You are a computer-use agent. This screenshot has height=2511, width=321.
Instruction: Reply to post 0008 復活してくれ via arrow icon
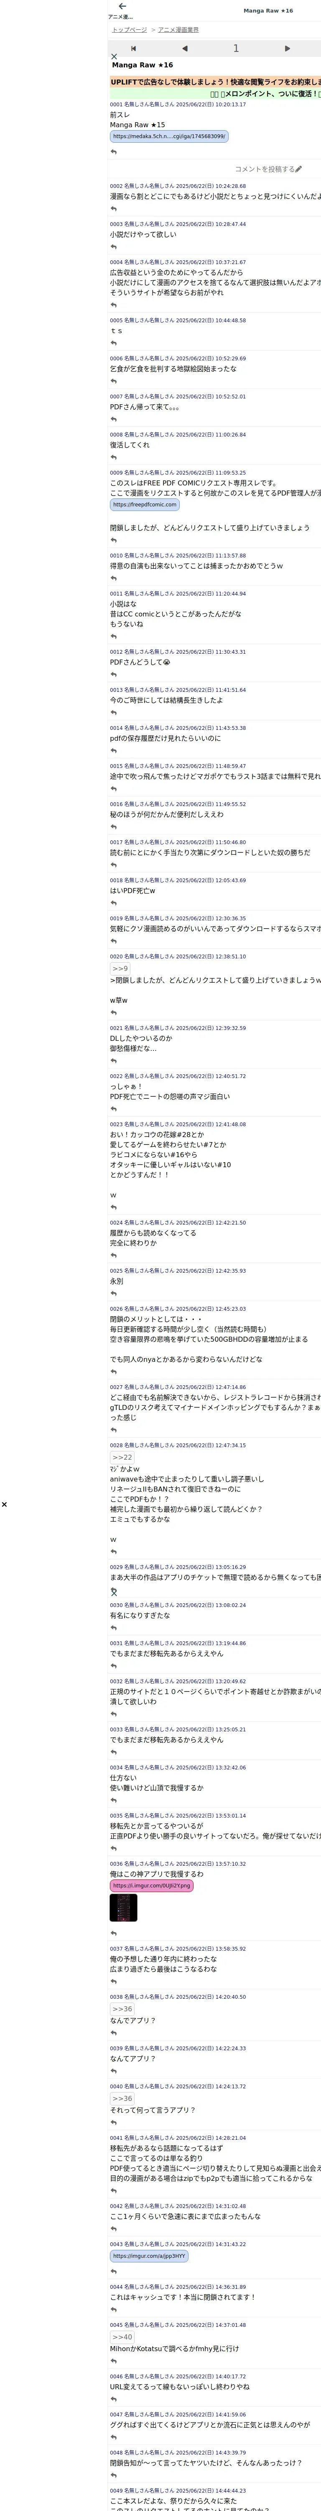point(113,457)
